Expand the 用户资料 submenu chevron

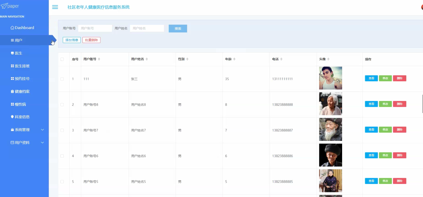click(42, 143)
